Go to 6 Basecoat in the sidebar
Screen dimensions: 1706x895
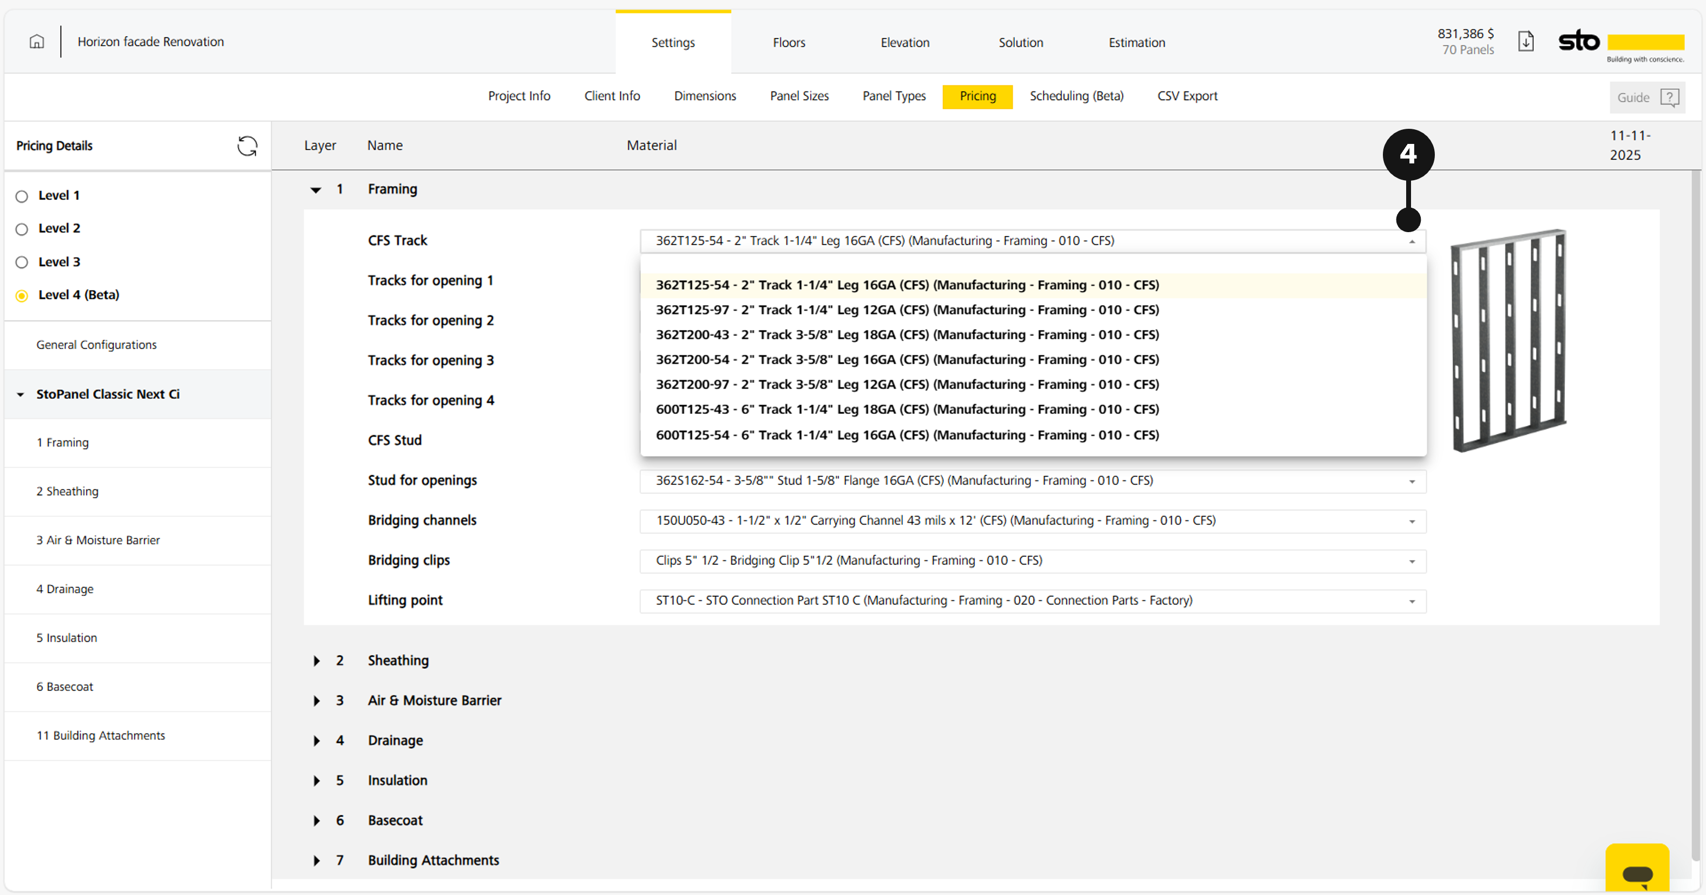point(138,687)
